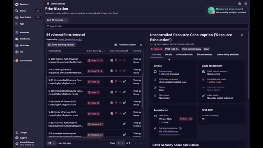Image resolution: width=263 pixels, height=148 pixels.
Task: Switch to the Details tab
Action: (x=168, y=55)
